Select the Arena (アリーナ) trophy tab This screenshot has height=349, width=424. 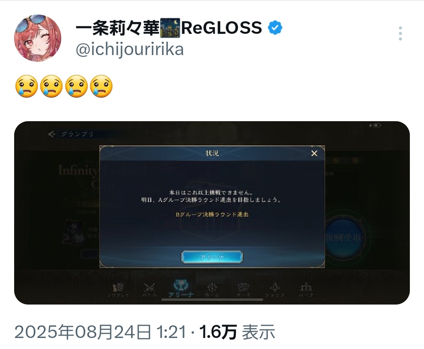[x=181, y=289]
